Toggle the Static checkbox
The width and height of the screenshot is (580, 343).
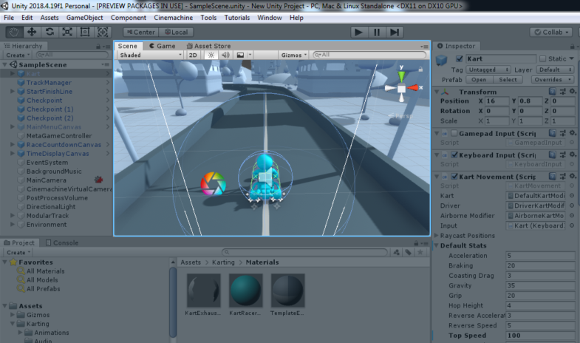point(542,59)
